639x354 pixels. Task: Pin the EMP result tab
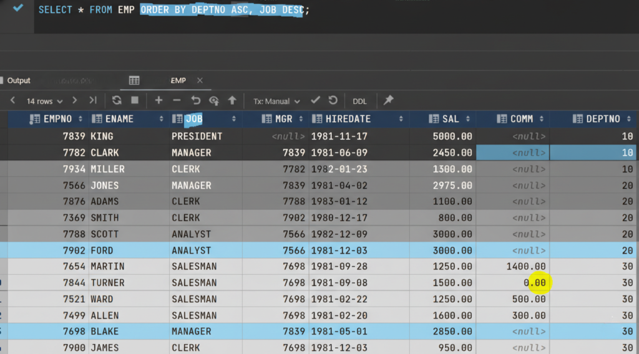(x=388, y=100)
